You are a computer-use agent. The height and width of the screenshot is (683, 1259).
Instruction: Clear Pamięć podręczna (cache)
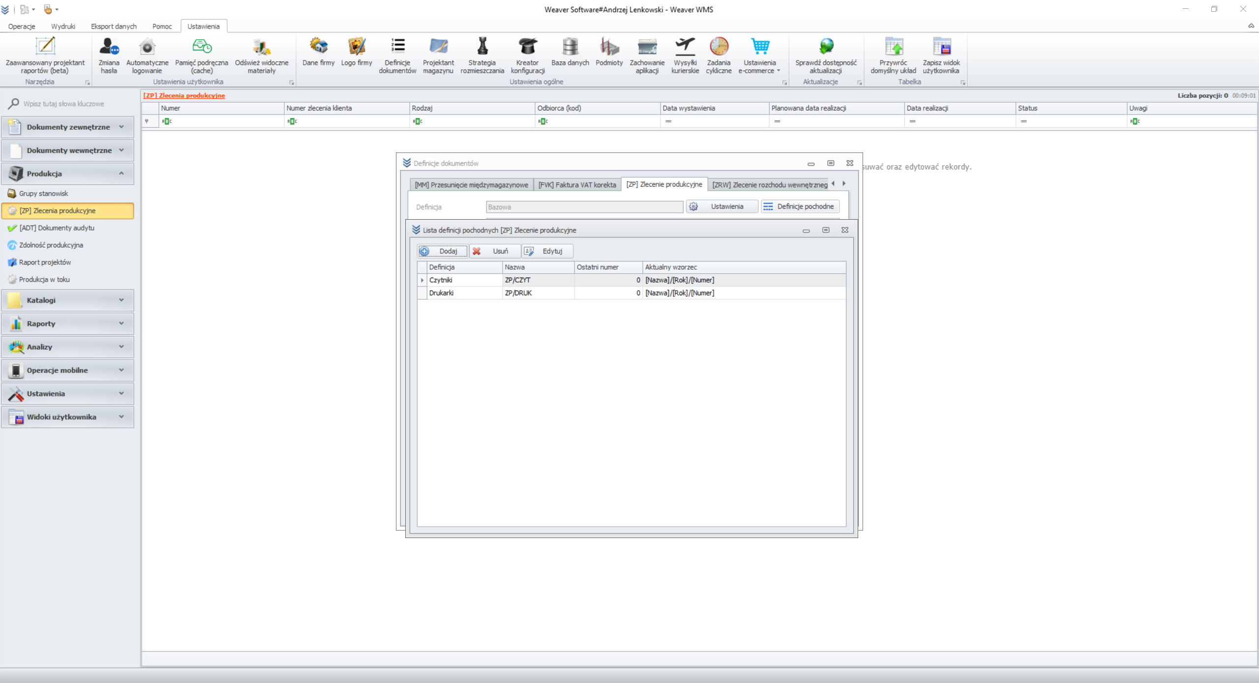[202, 56]
